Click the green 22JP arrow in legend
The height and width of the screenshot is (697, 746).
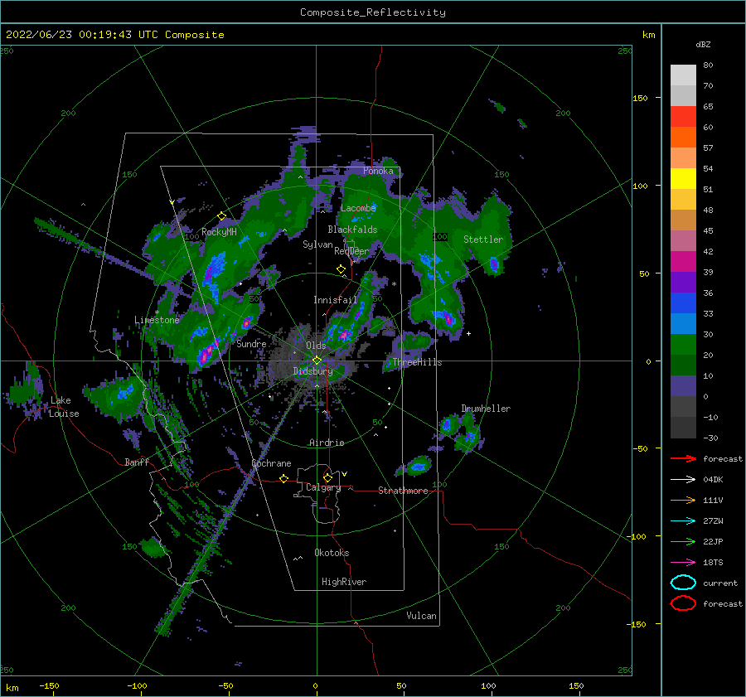pos(683,541)
